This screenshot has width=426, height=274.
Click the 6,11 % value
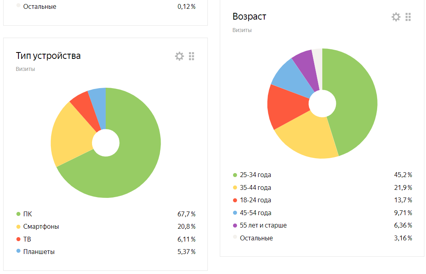point(187,239)
